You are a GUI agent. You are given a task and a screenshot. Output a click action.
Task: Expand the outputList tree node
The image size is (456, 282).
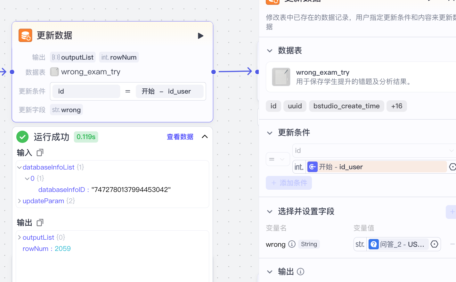(20, 237)
